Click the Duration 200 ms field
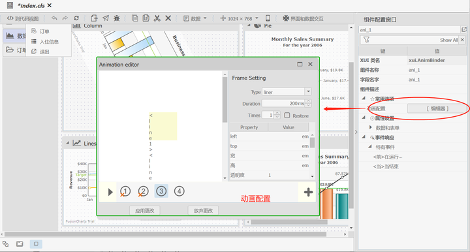This screenshot has height=252, width=470. pyautogui.click(x=283, y=103)
